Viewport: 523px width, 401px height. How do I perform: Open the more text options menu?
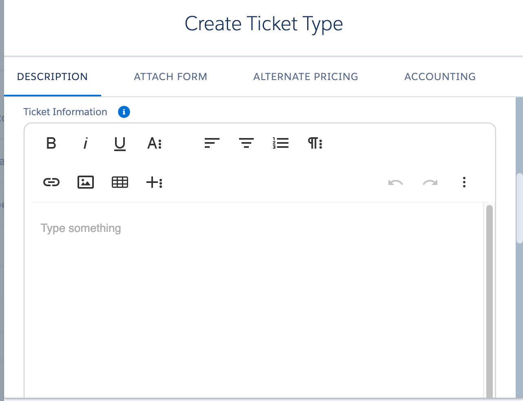[155, 143]
